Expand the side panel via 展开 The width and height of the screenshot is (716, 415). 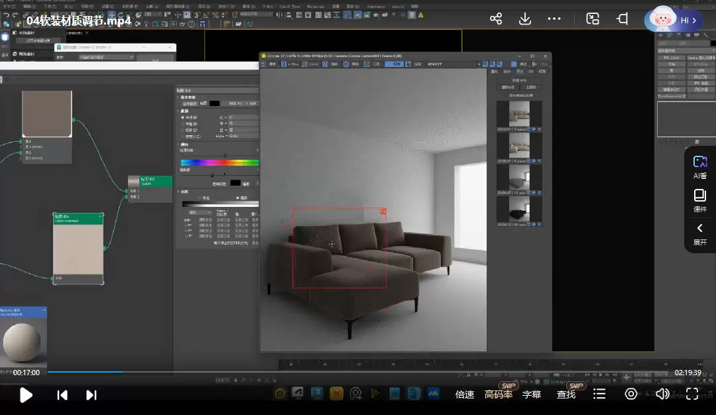pos(700,233)
